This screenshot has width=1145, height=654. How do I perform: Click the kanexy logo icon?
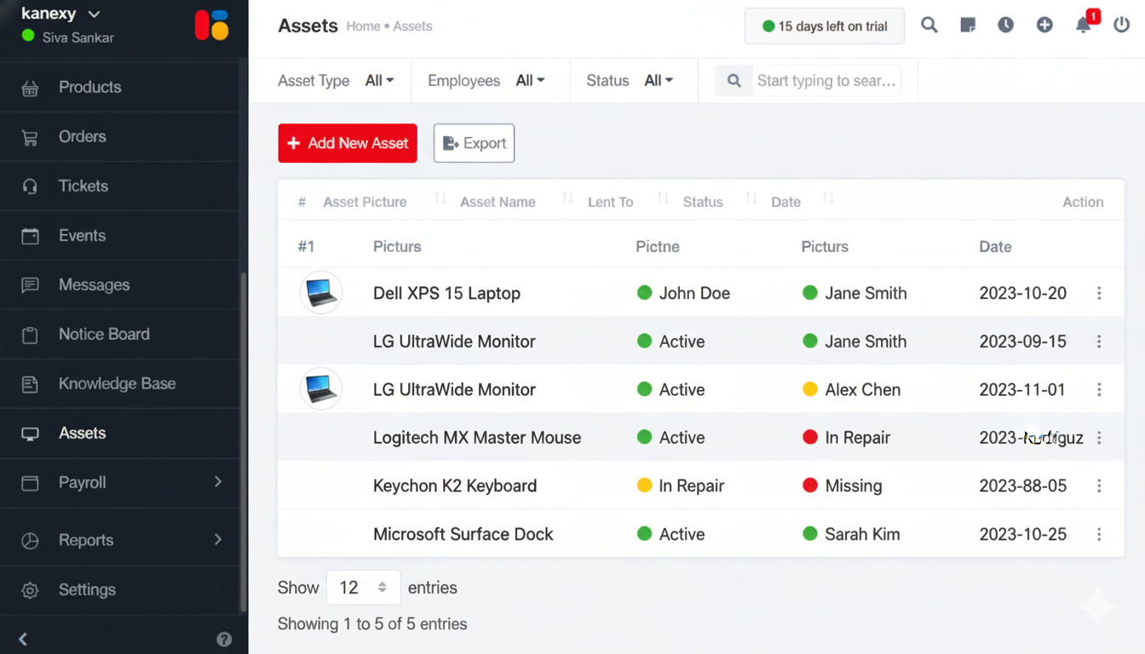click(x=211, y=25)
